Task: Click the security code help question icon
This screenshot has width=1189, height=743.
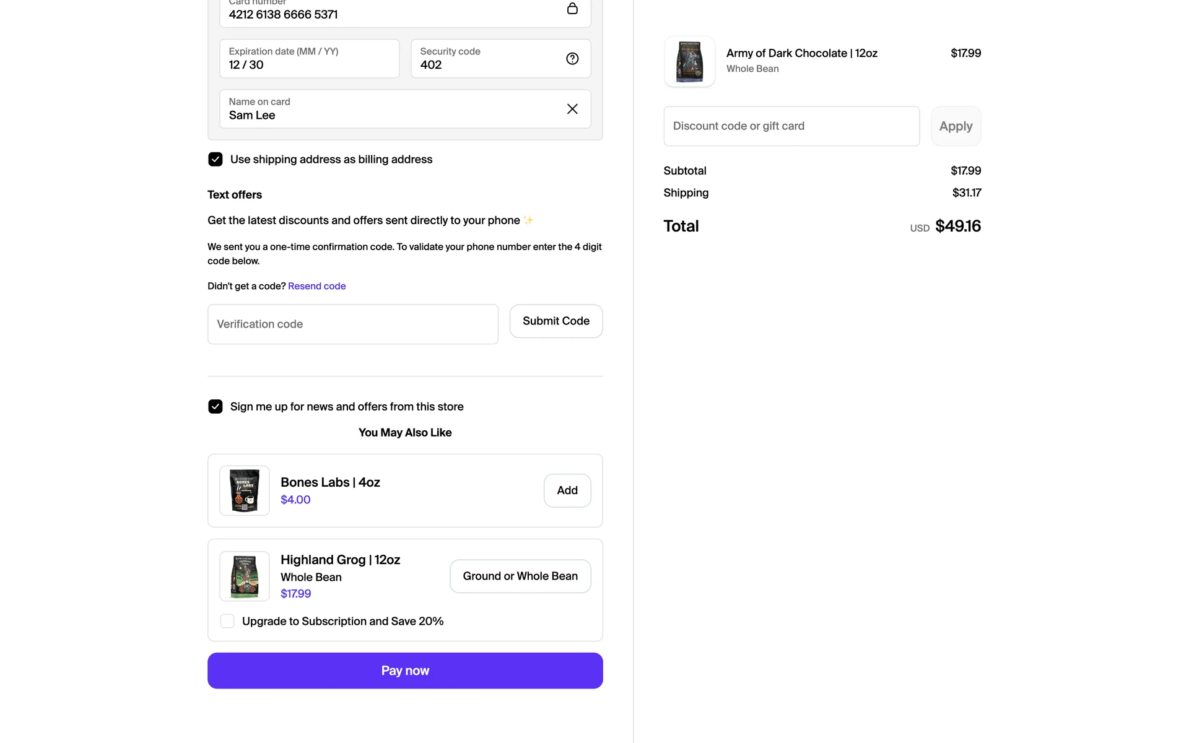Action: (x=572, y=59)
